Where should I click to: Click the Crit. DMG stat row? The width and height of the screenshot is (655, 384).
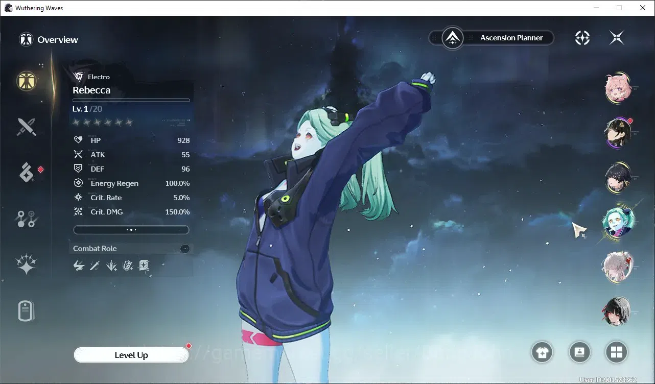click(x=131, y=212)
